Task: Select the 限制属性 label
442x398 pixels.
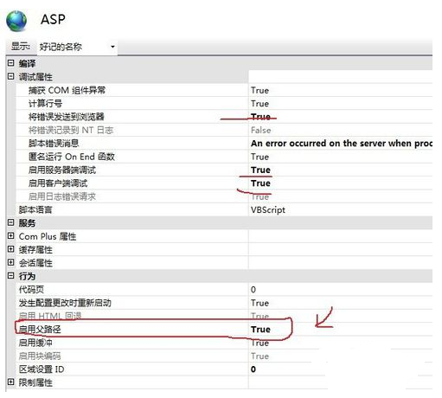Action: click(x=35, y=382)
